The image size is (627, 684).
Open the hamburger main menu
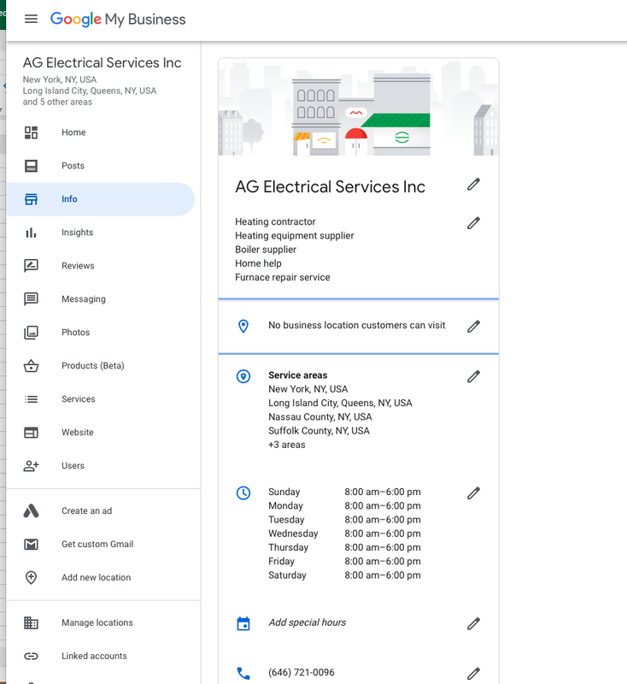tap(31, 19)
